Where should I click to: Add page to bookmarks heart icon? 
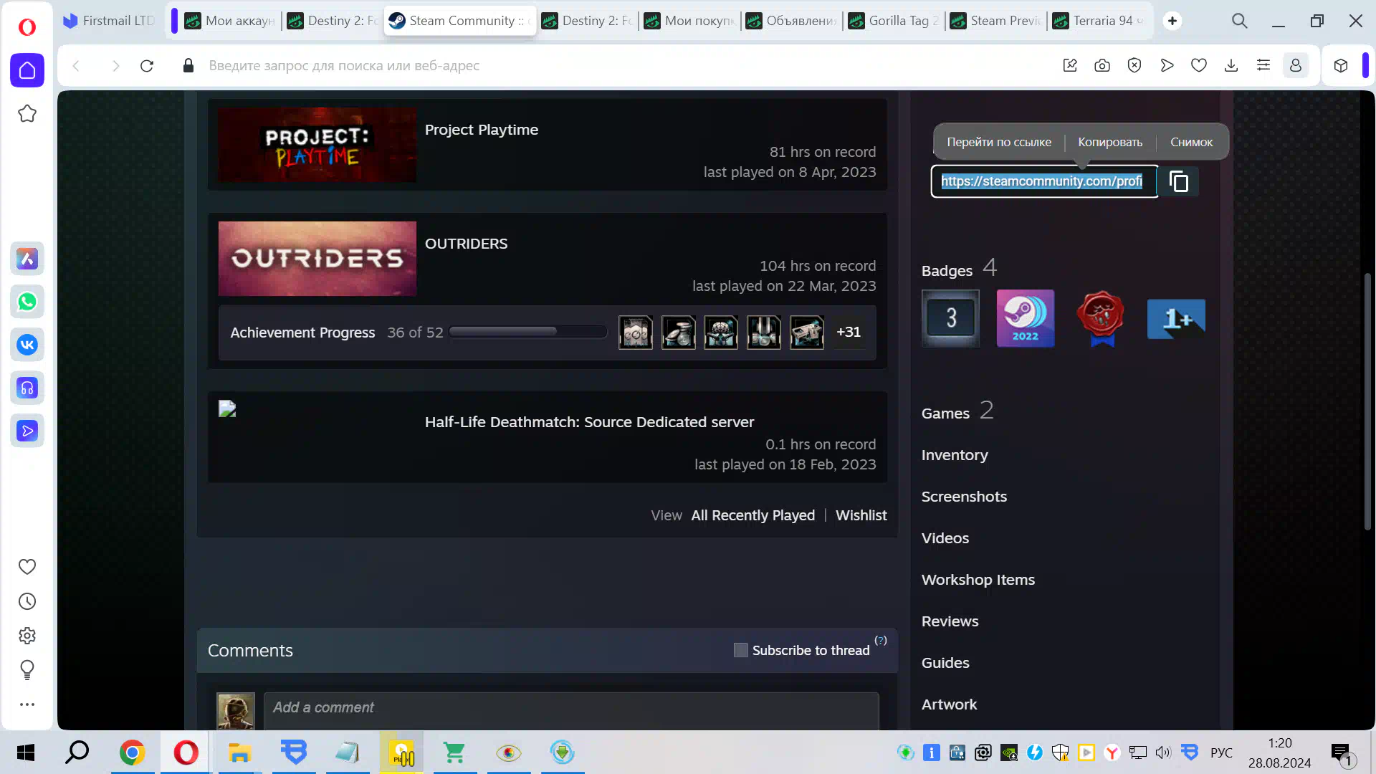pyautogui.click(x=1199, y=66)
